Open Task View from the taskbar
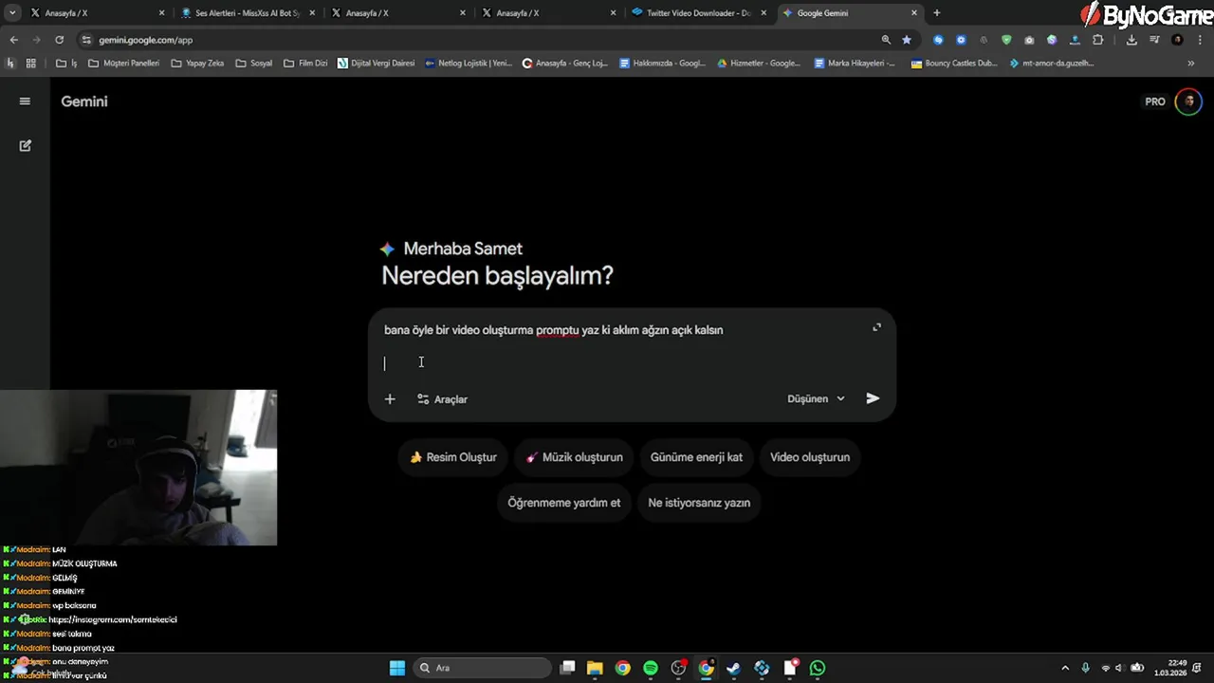The image size is (1214, 683). pos(567,668)
